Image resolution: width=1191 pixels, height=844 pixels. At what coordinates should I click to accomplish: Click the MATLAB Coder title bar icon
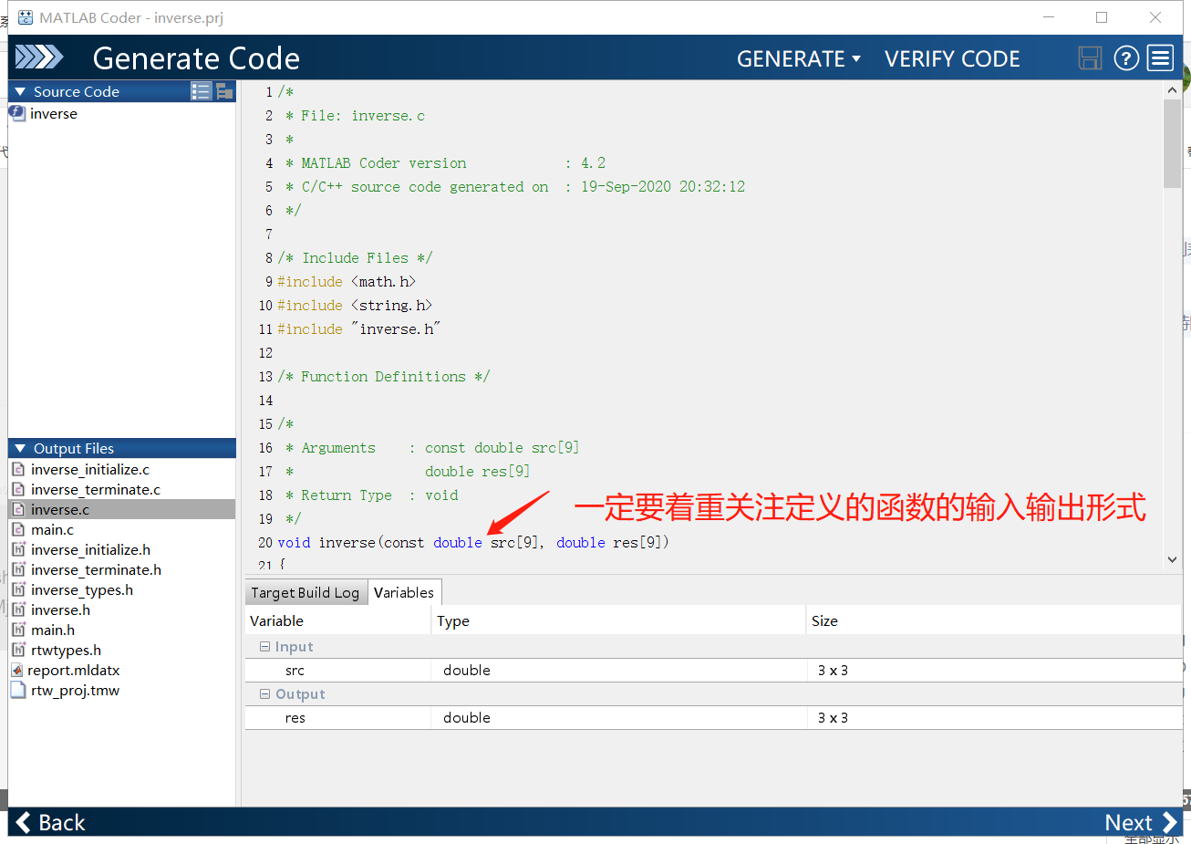coord(26,17)
